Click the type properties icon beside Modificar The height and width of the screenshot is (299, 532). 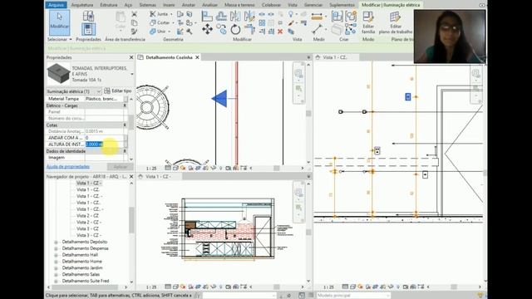[88, 16]
